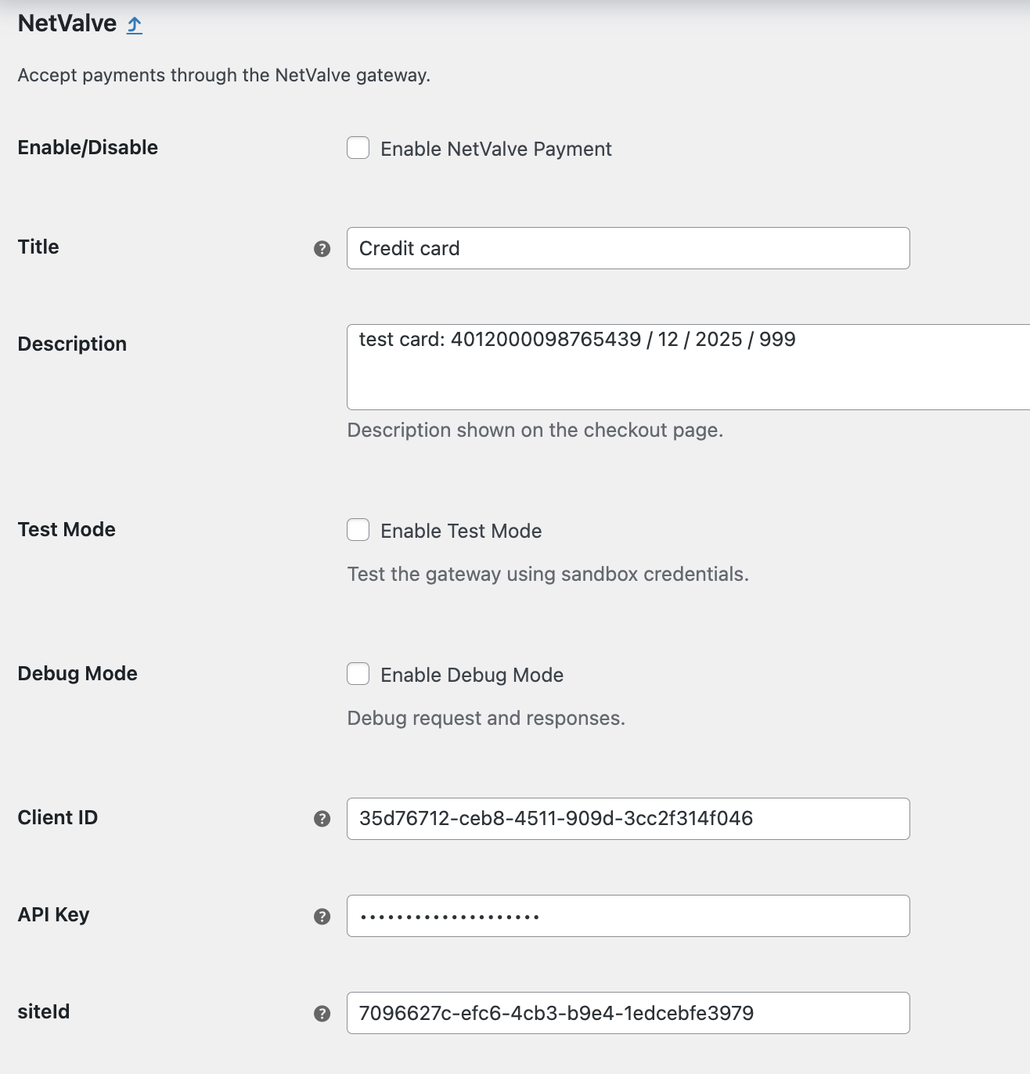Click 'Description shown on the checkout page.' hint
The image size is (1030, 1074).
pos(535,431)
